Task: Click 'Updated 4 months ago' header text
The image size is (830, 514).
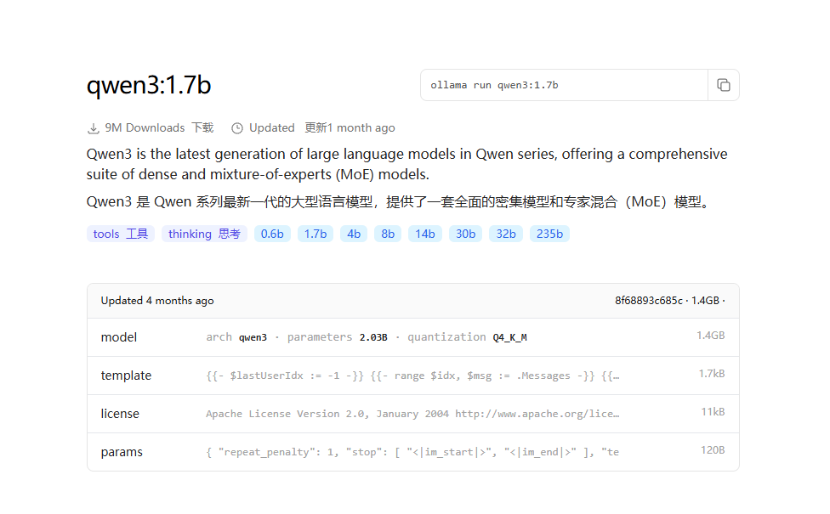Action: click(x=157, y=301)
